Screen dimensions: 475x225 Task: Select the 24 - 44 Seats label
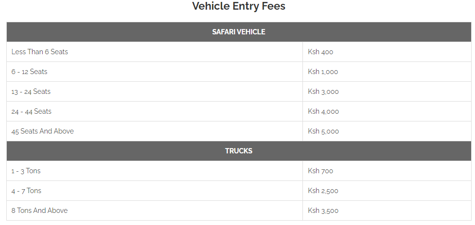point(32,111)
